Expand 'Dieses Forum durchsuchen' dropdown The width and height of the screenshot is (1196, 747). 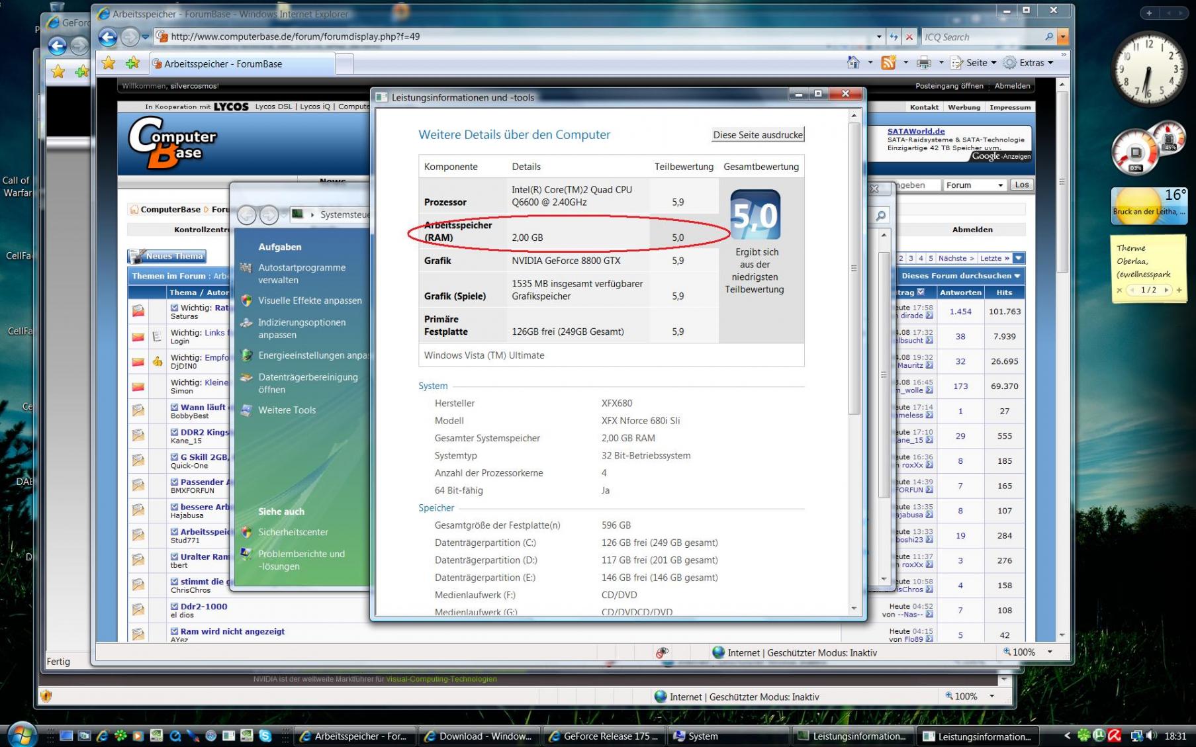[960, 276]
